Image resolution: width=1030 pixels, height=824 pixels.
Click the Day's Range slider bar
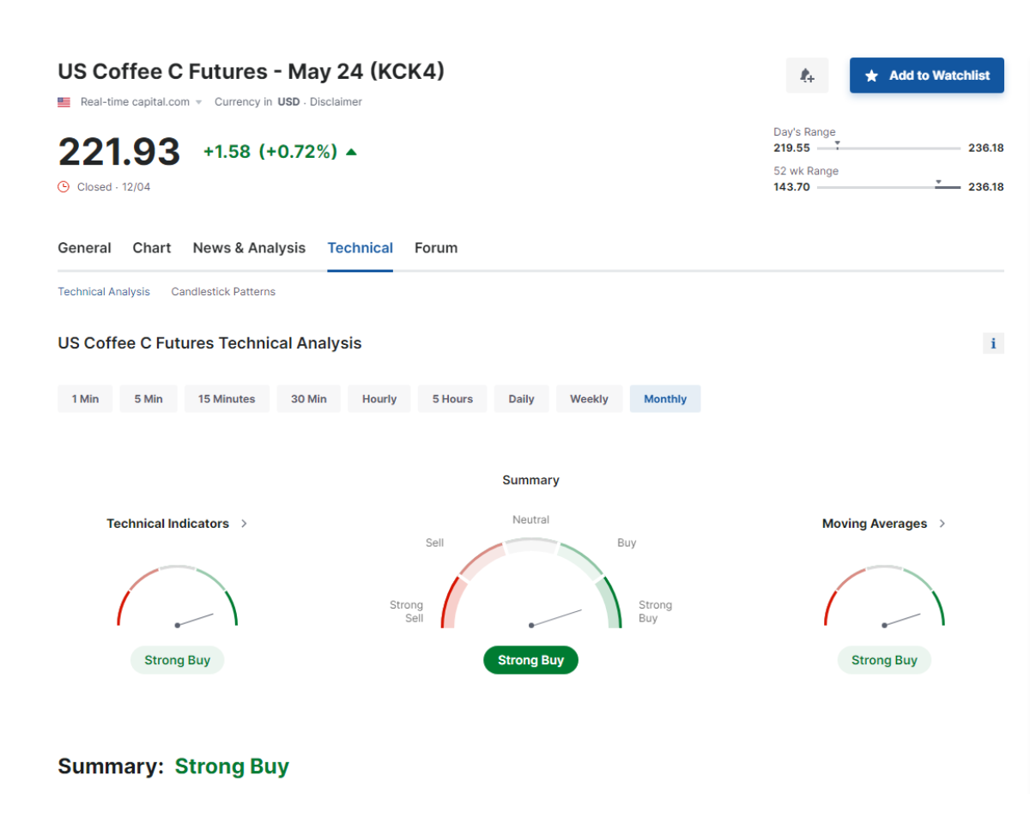coord(889,148)
